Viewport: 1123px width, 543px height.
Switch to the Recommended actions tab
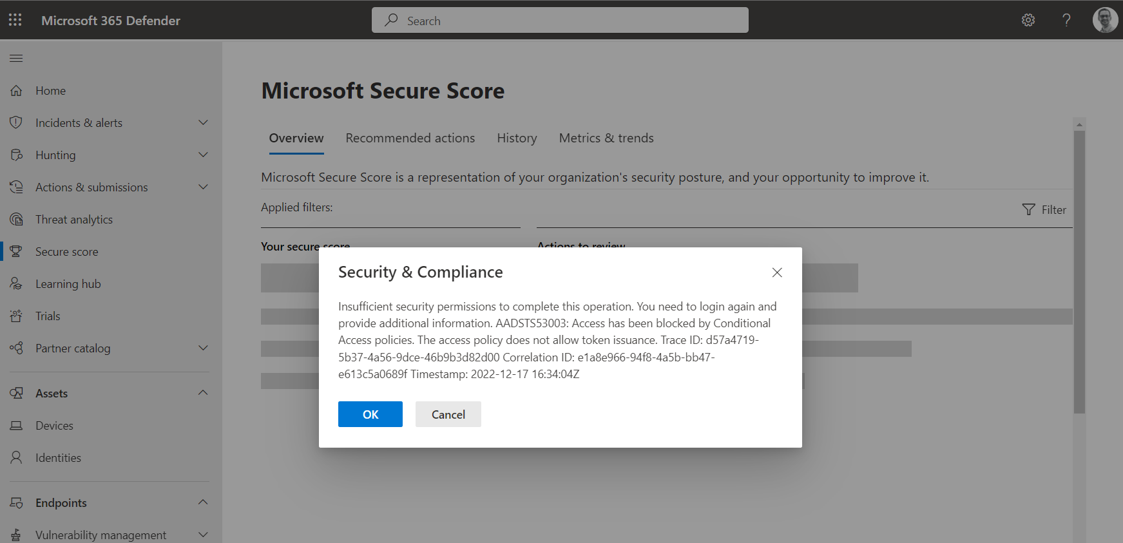[x=410, y=138]
